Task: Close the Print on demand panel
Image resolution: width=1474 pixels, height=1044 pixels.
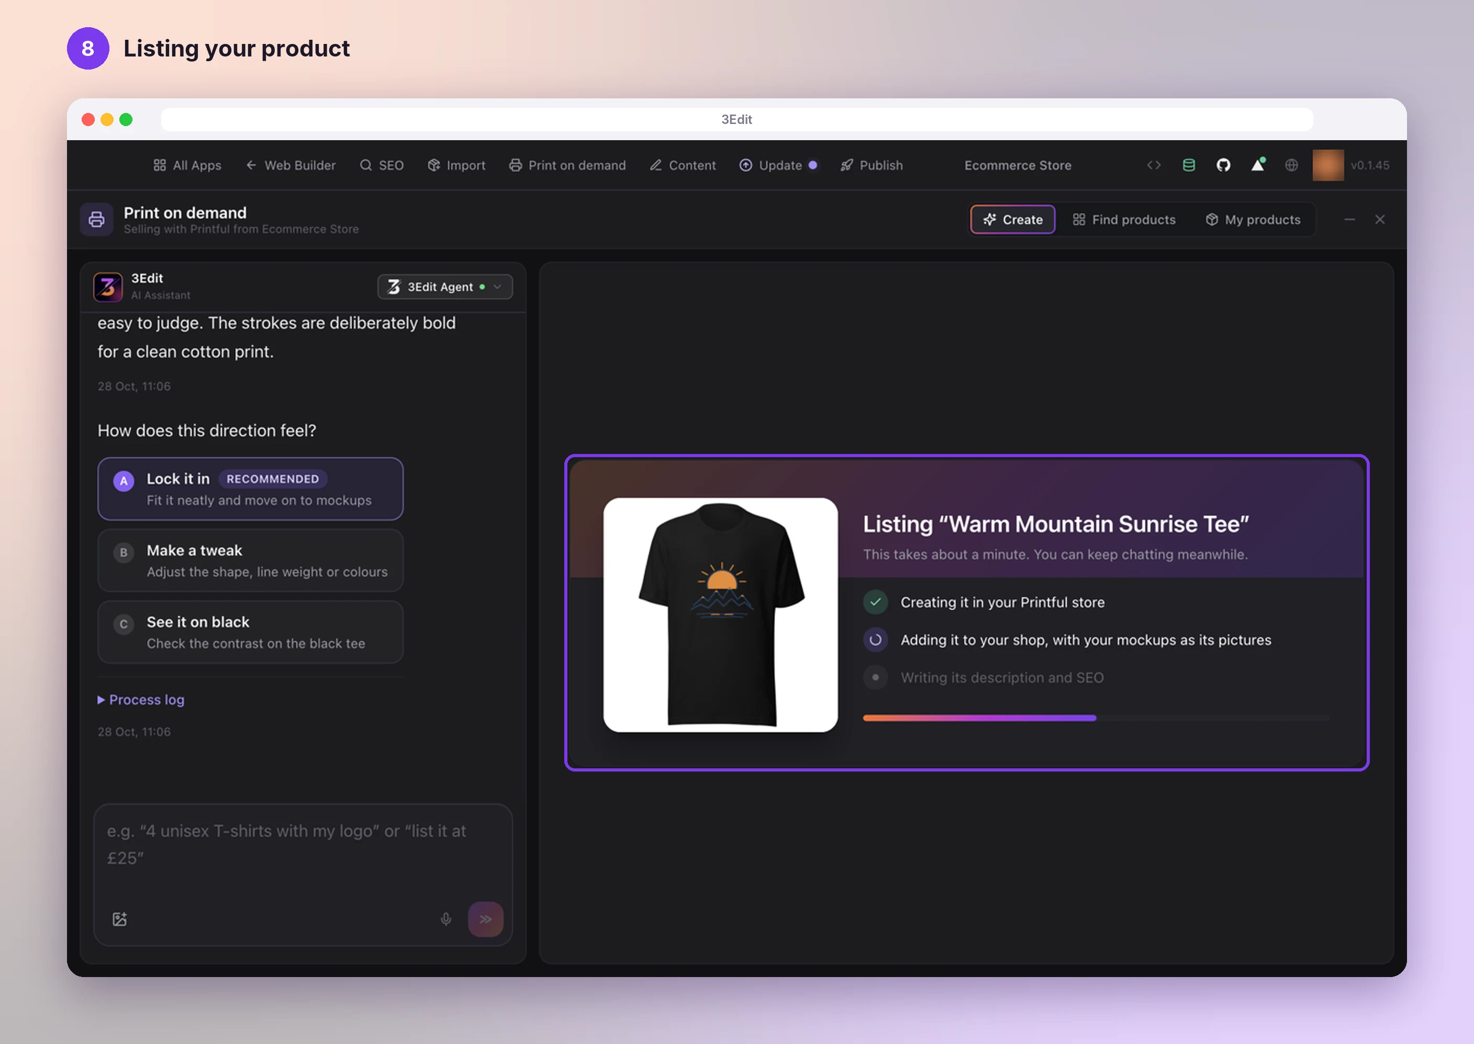Action: point(1379,219)
